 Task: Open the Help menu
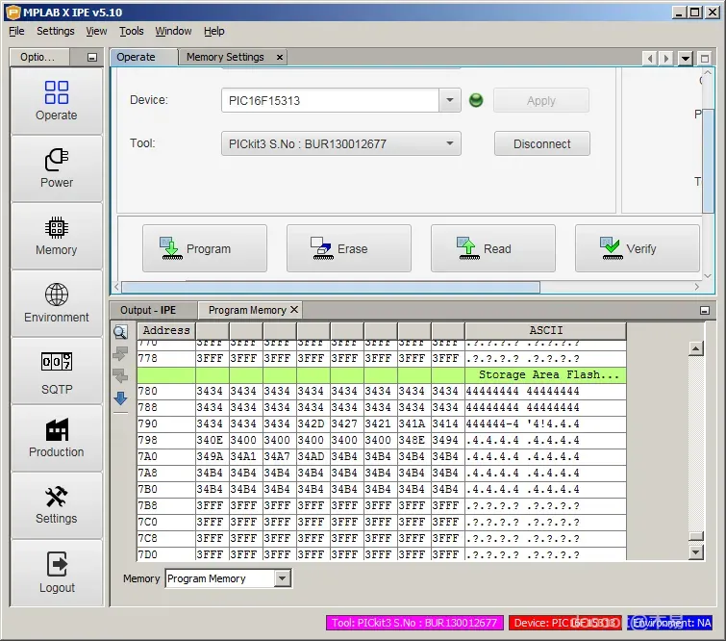213,31
